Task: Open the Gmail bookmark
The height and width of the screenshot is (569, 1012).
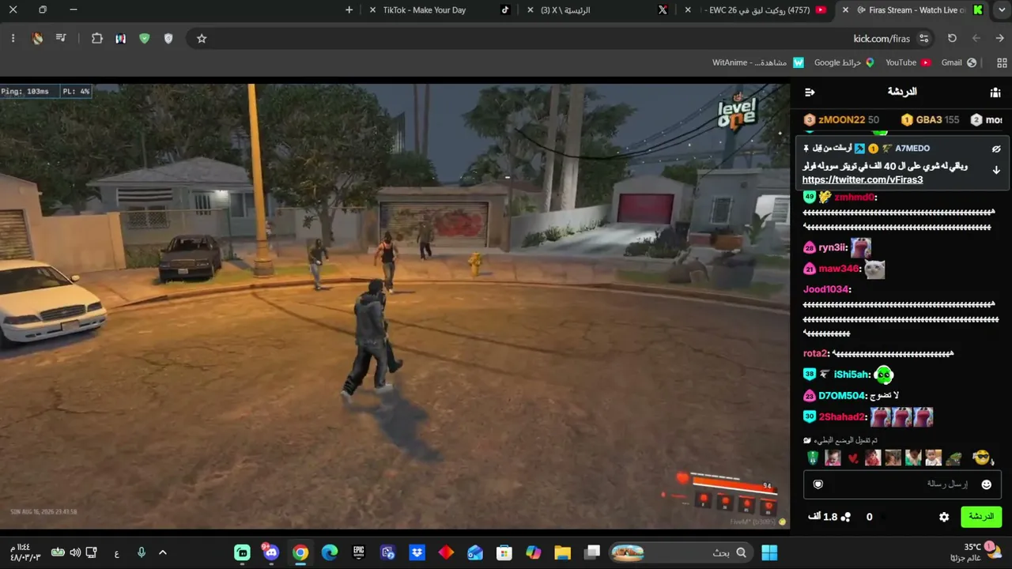Action: (959, 62)
